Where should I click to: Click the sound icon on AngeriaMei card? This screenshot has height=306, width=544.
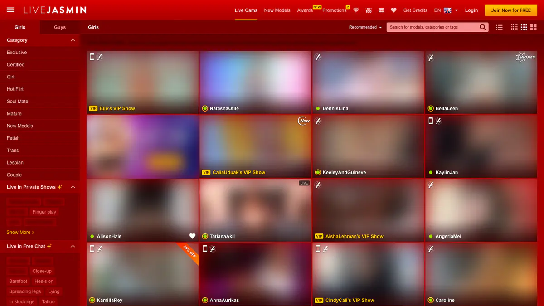[x=431, y=185]
